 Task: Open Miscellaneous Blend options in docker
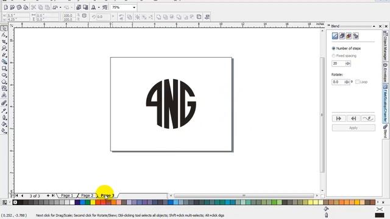356,36
